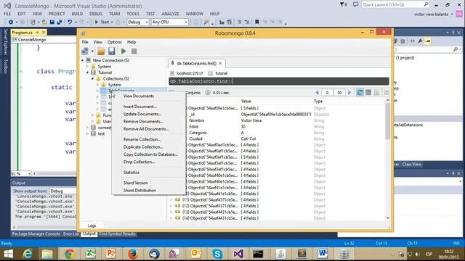Screen dimensions: 465x261
Task: Open Google Chrome from the taskbar
Action: tap(70, 254)
